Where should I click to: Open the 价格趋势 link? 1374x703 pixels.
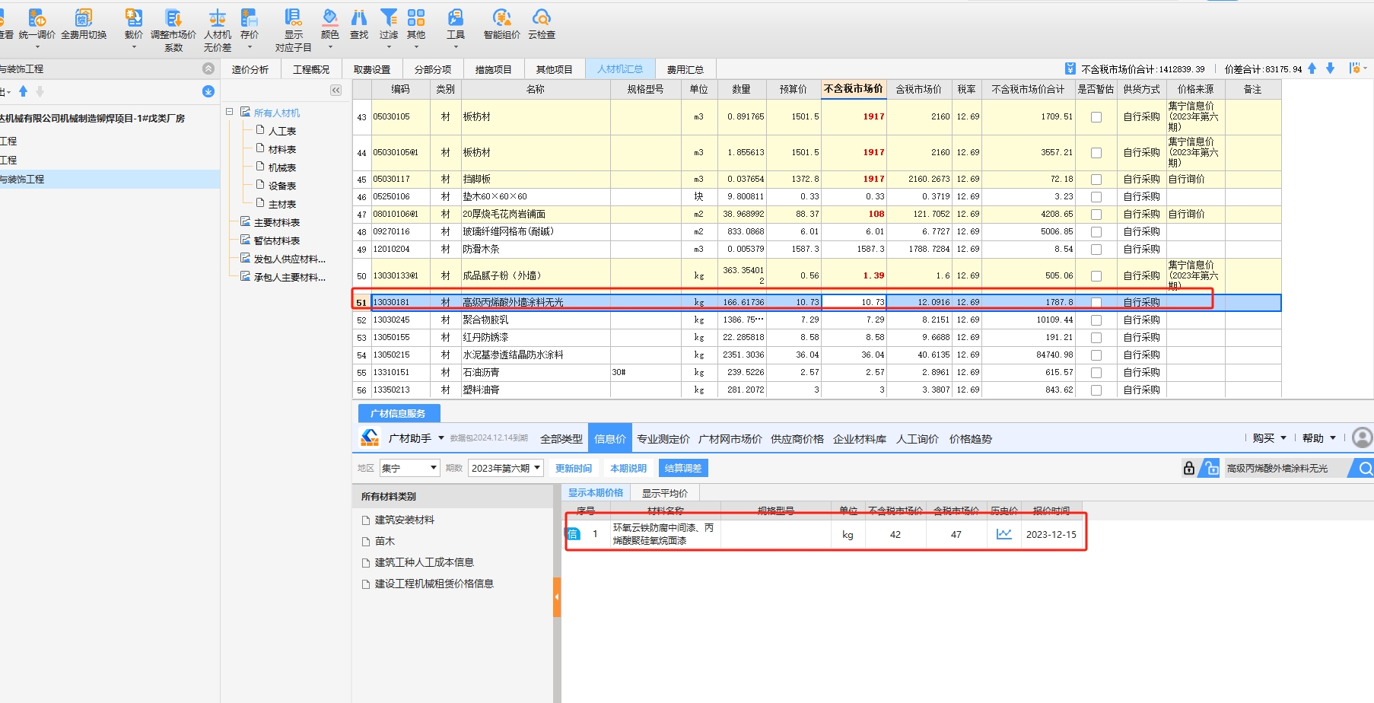tap(971, 439)
